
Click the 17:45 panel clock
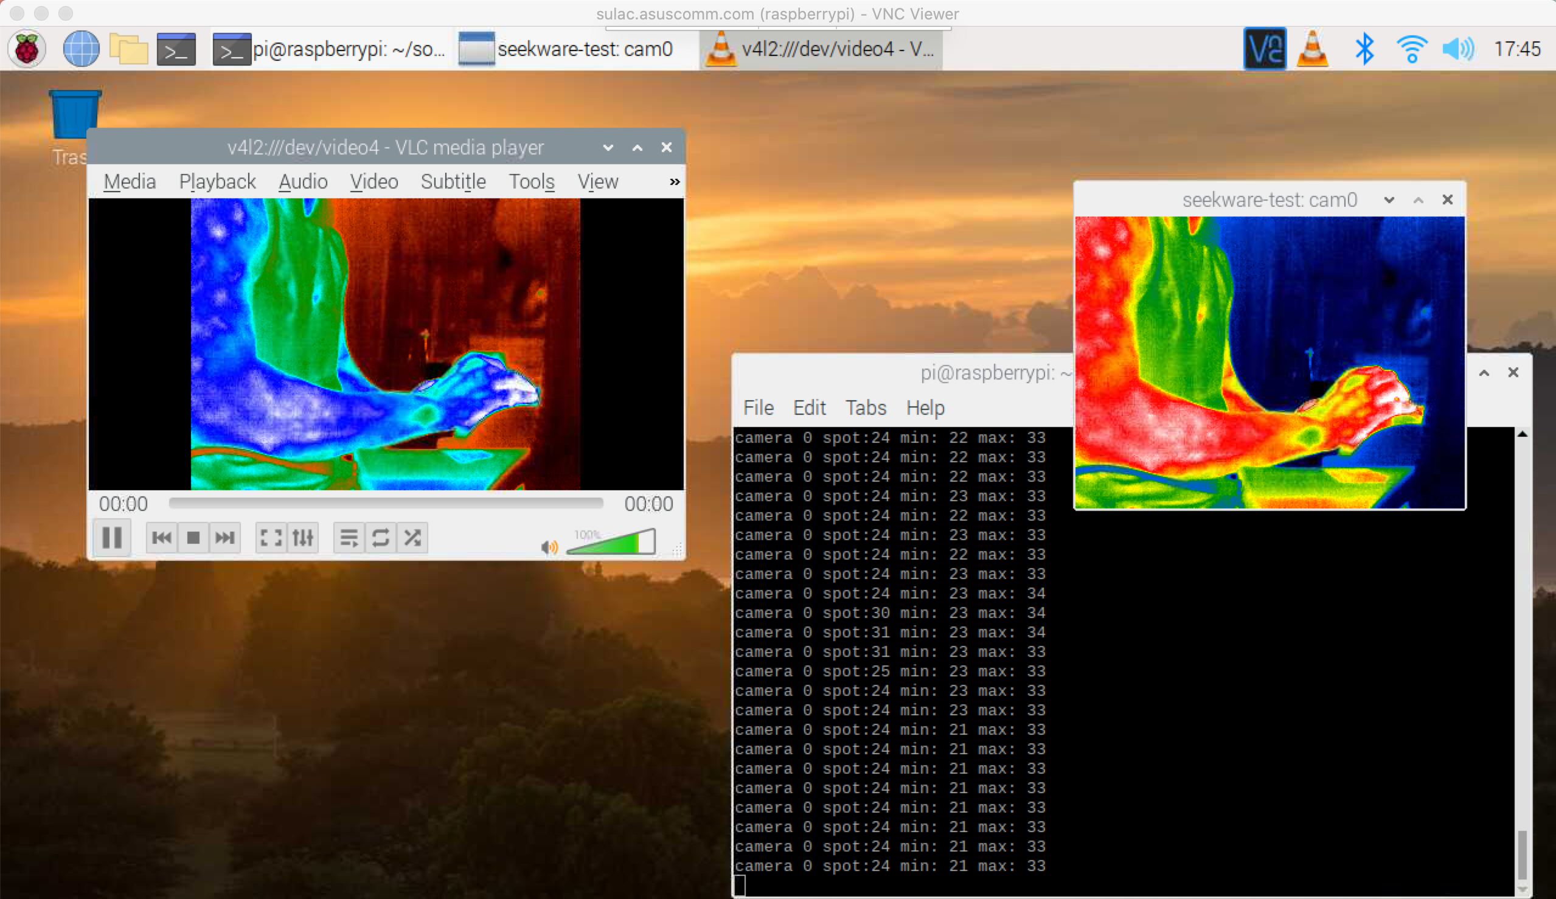pos(1517,49)
